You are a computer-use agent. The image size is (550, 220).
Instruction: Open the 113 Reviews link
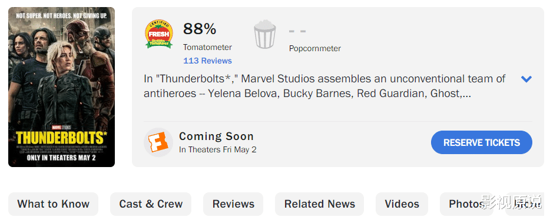coord(207,61)
